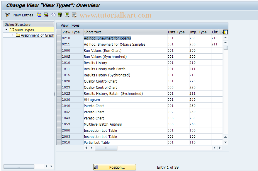This screenshot has width=258, height=171.
Task: Click 'Run Values (Synchronized)' short text
Action: click(105, 57)
